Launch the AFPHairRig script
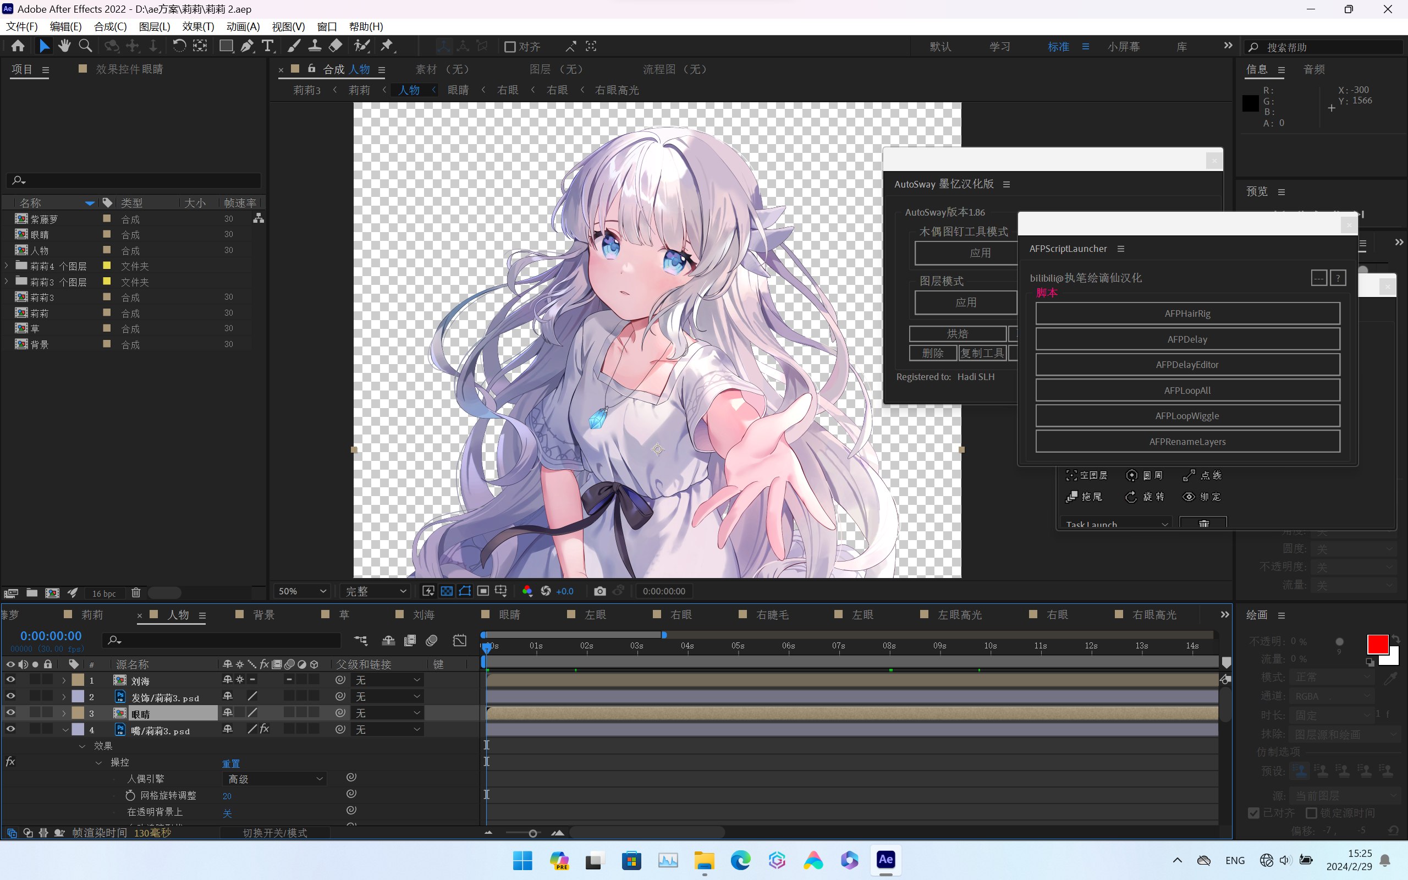The width and height of the screenshot is (1408, 880). [x=1187, y=313]
